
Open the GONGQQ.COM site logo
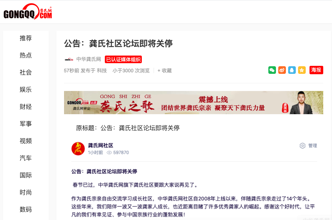pyautogui.click(x=27, y=12)
